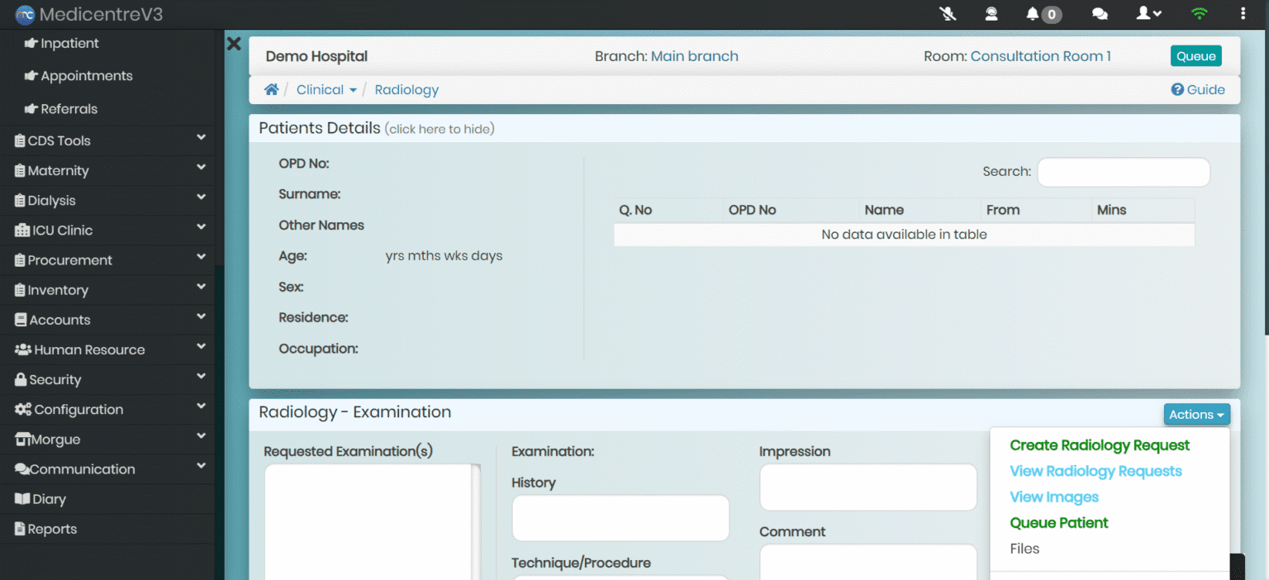This screenshot has width=1269, height=580.
Task: Click the home icon in breadcrumb
Action: [271, 90]
